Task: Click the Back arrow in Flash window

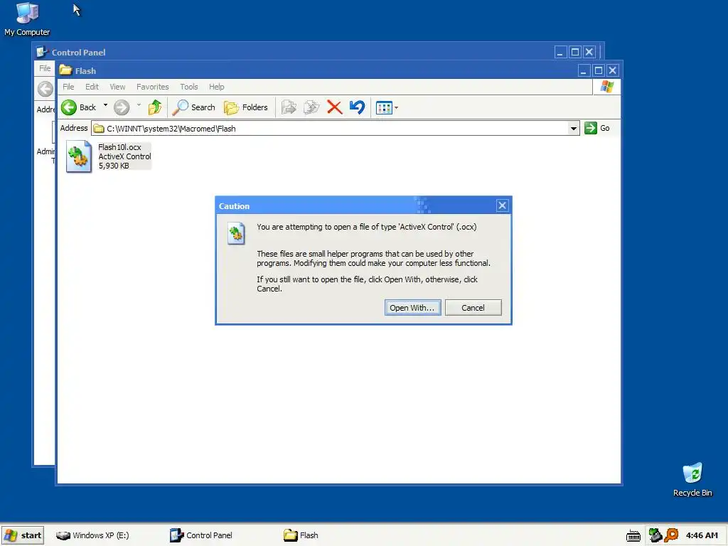Action: [x=69, y=107]
